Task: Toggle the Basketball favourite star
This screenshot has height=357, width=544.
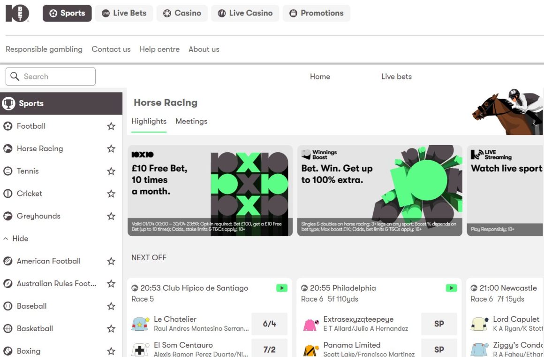Action: [x=111, y=328]
